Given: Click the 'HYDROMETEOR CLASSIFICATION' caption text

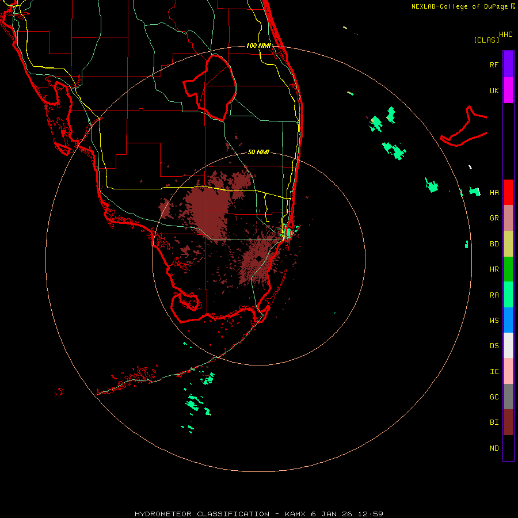Looking at the screenshot, I should tap(202, 514).
